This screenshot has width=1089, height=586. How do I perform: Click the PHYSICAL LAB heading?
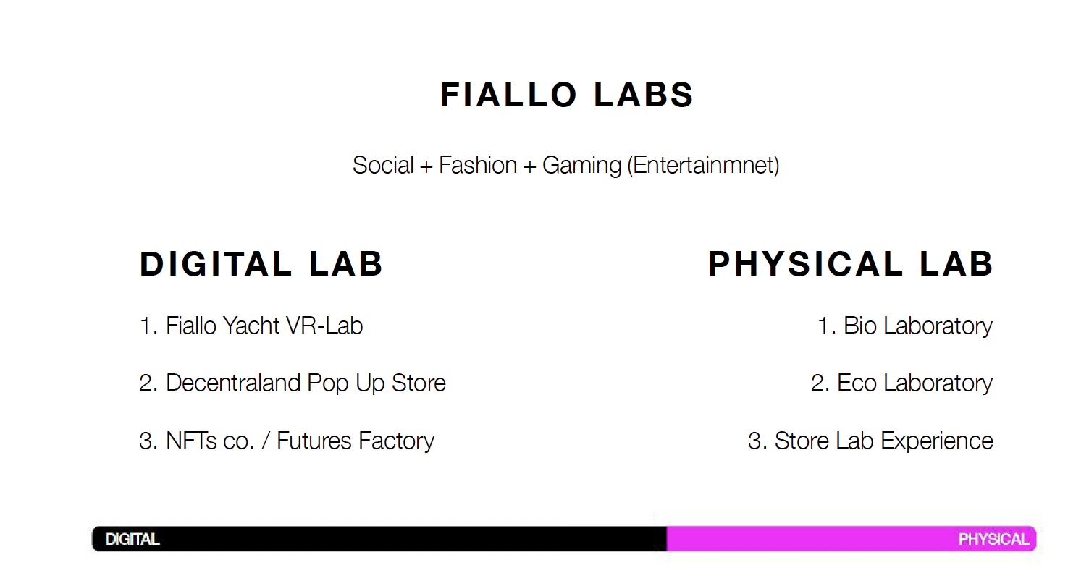pyautogui.click(x=850, y=264)
